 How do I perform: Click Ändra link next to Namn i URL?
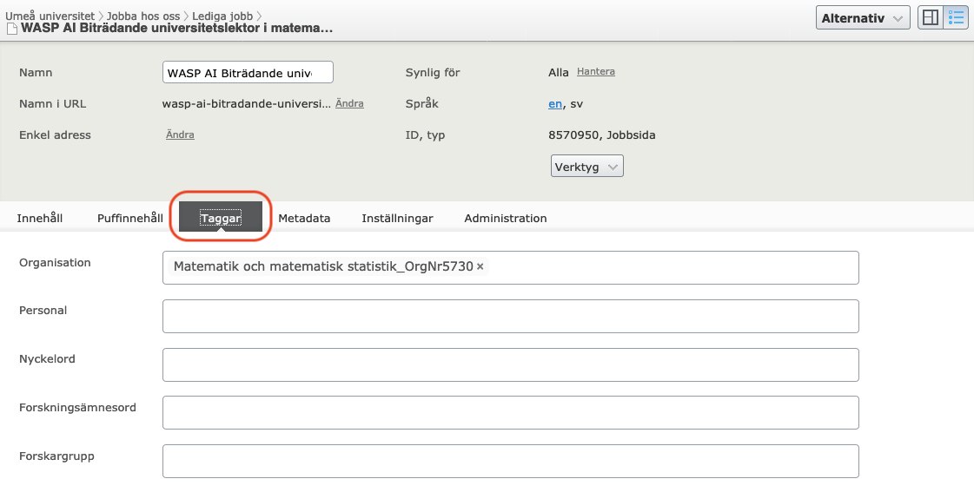(350, 103)
